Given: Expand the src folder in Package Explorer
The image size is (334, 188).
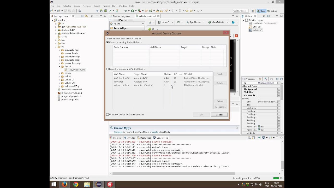Looking at the screenshot, I should (56, 23).
